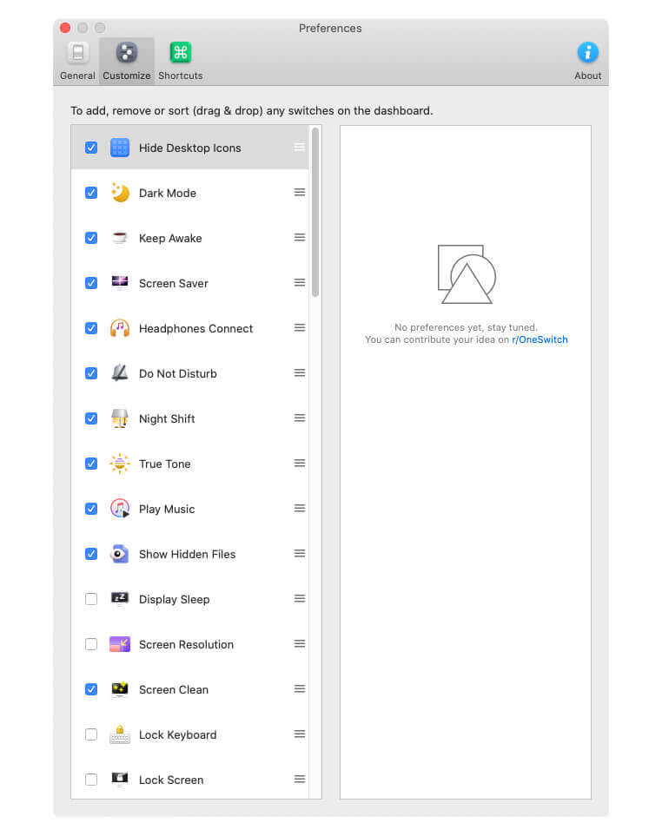
Task: Open the About pane
Action: coord(587,61)
